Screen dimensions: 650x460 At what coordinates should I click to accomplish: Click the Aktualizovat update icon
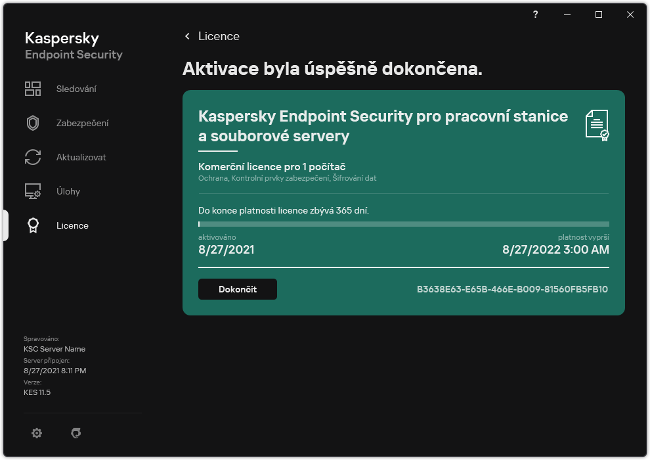(x=32, y=157)
